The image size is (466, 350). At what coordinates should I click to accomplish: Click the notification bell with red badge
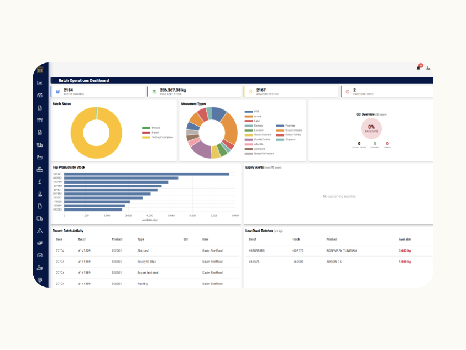tap(419, 67)
